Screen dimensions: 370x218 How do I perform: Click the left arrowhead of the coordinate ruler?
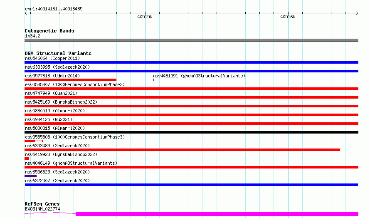(x=26, y=13)
